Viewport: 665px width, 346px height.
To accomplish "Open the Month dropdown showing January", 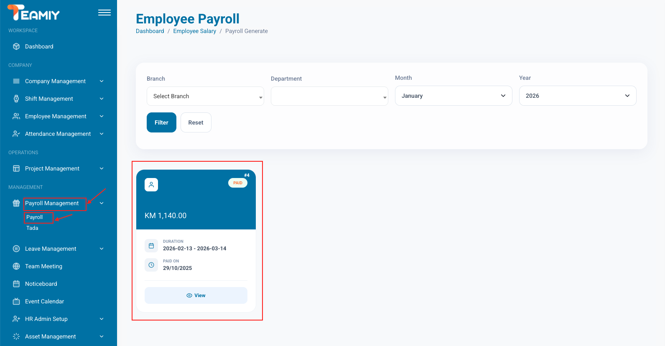I will pos(453,96).
